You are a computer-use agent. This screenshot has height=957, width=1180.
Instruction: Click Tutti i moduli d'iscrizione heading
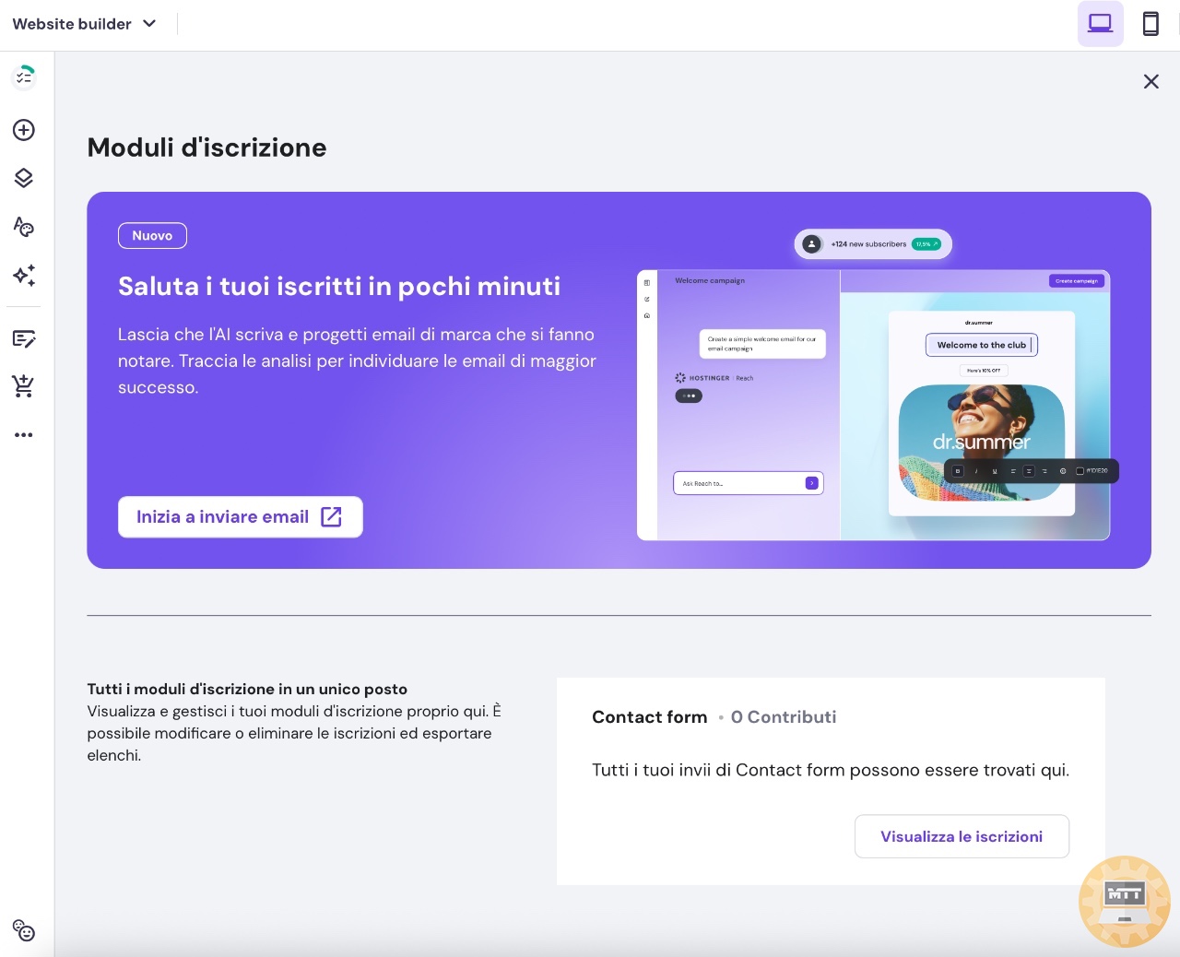click(x=247, y=689)
